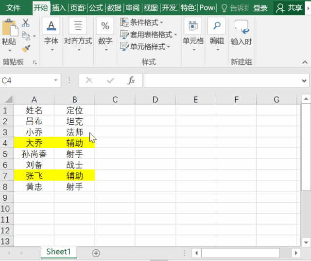This screenshot has height=261, width=311.
Task: Select column C header
Action: click(x=115, y=99)
